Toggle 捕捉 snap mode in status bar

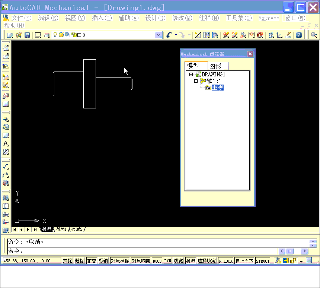point(68,261)
